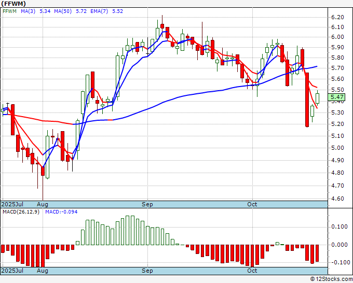Select the green FFWM legend label

pos(9,11)
